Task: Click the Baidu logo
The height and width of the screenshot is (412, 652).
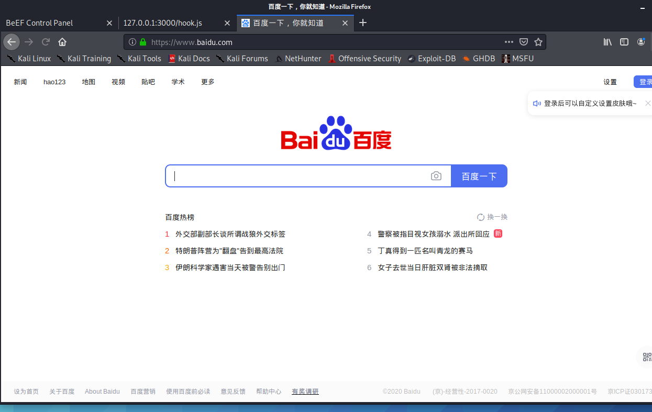Action: [336, 133]
